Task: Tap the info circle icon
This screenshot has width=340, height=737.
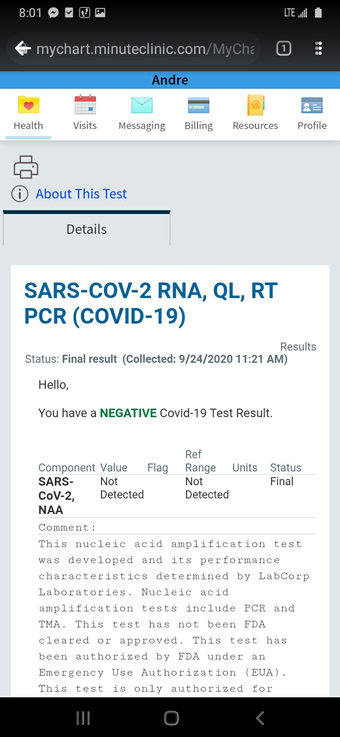Action: [x=20, y=194]
